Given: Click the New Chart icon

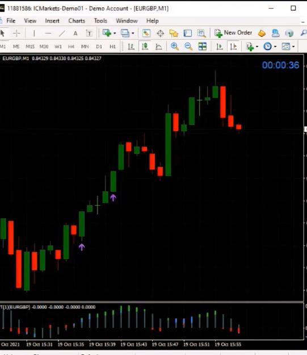Looking at the screenshot, I should click(107, 34).
